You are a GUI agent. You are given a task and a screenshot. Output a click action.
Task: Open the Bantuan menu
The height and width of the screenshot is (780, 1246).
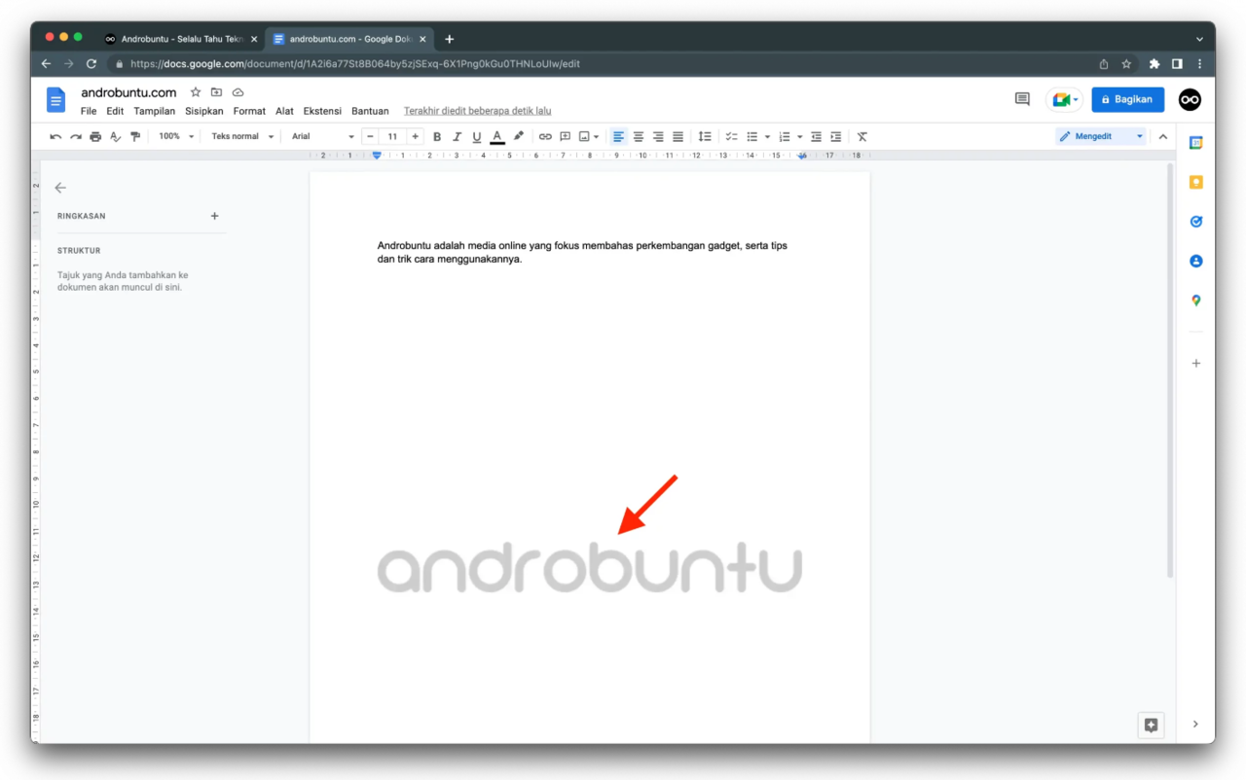[370, 111]
